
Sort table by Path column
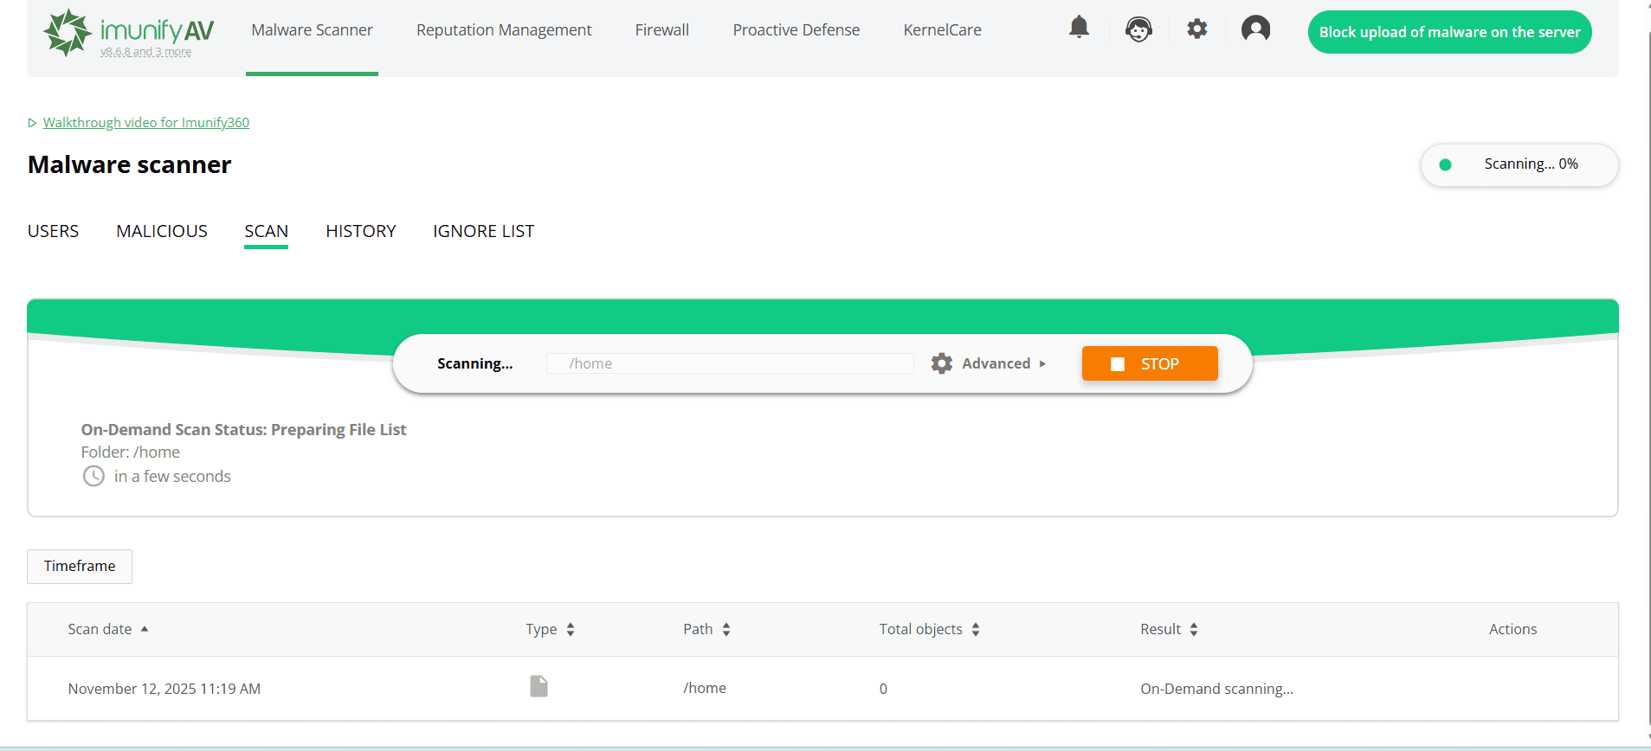click(707, 629)
